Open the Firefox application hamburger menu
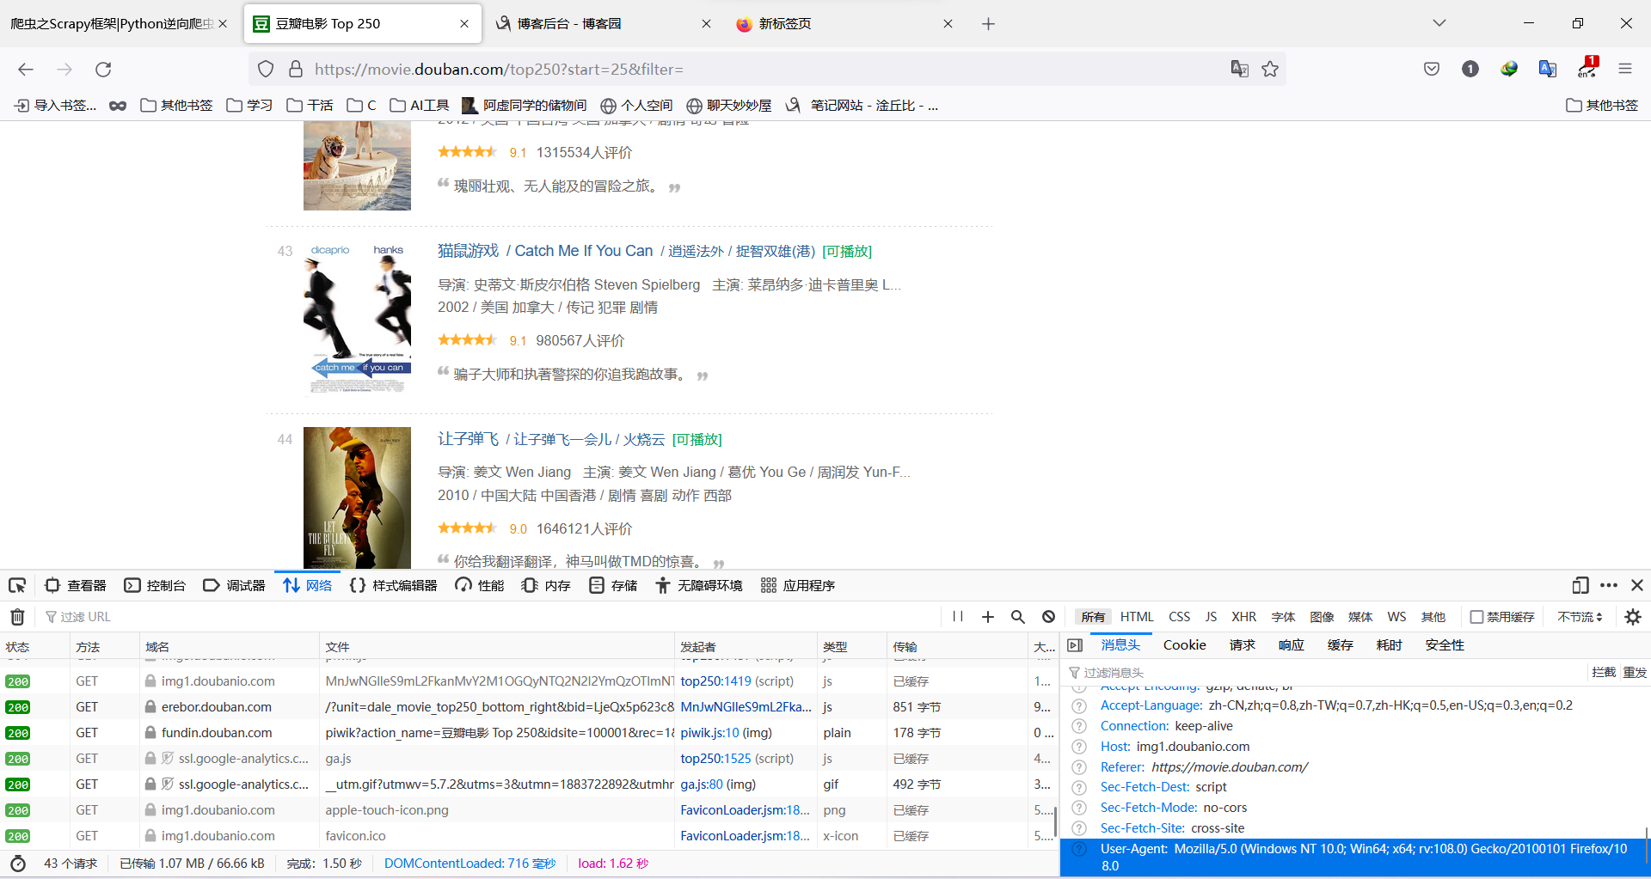 tap(1625, 69)
